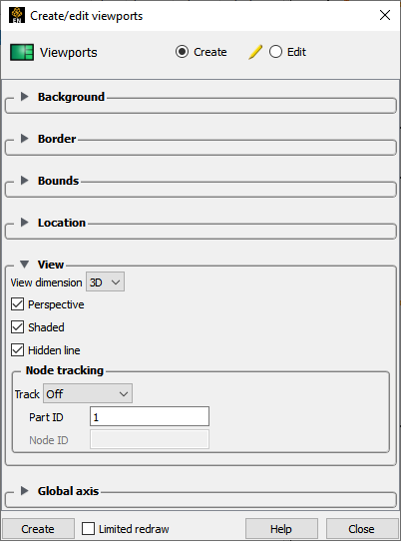Click the green Viewports icon
The height and width of the screenshot is (553, 401).
pyautogui.click(x=22, y=52)
